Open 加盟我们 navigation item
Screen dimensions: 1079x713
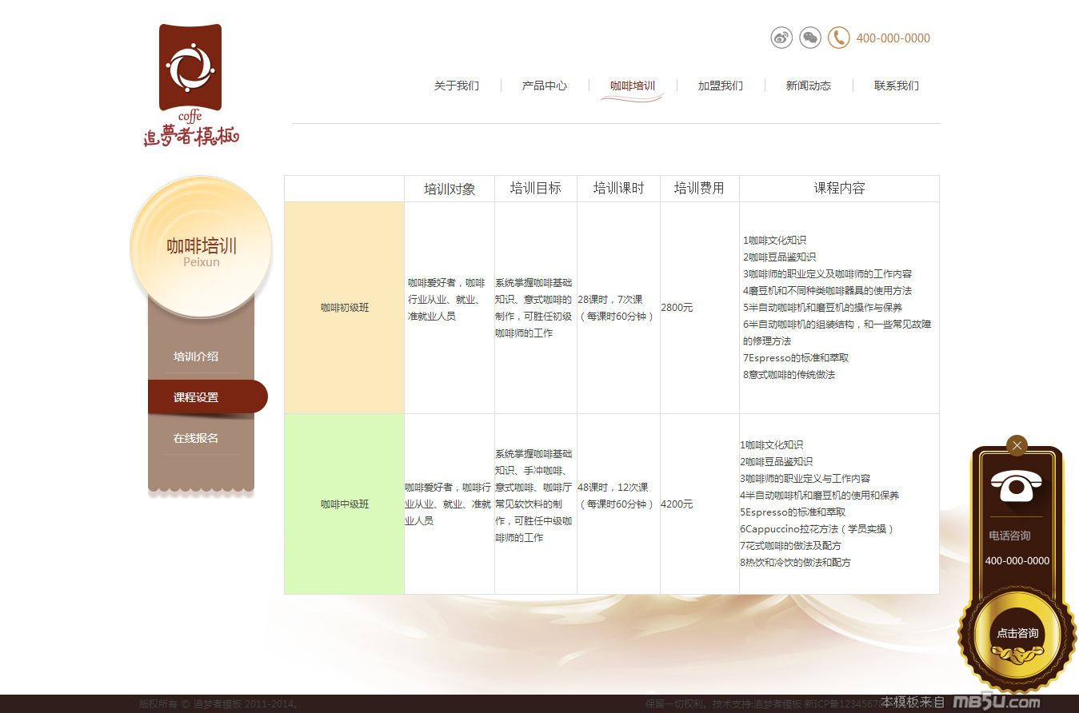pyautogui.click(x=721, y=86)
